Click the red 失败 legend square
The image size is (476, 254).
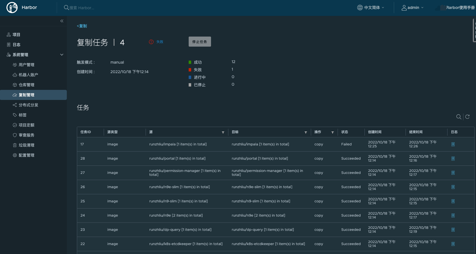coord(190,70)
